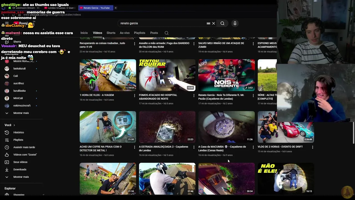This screenshot has height=200, width=355.
Task: Switch to Renato Garcia - YouTube browser tab
Action: [x=95, y=8]
